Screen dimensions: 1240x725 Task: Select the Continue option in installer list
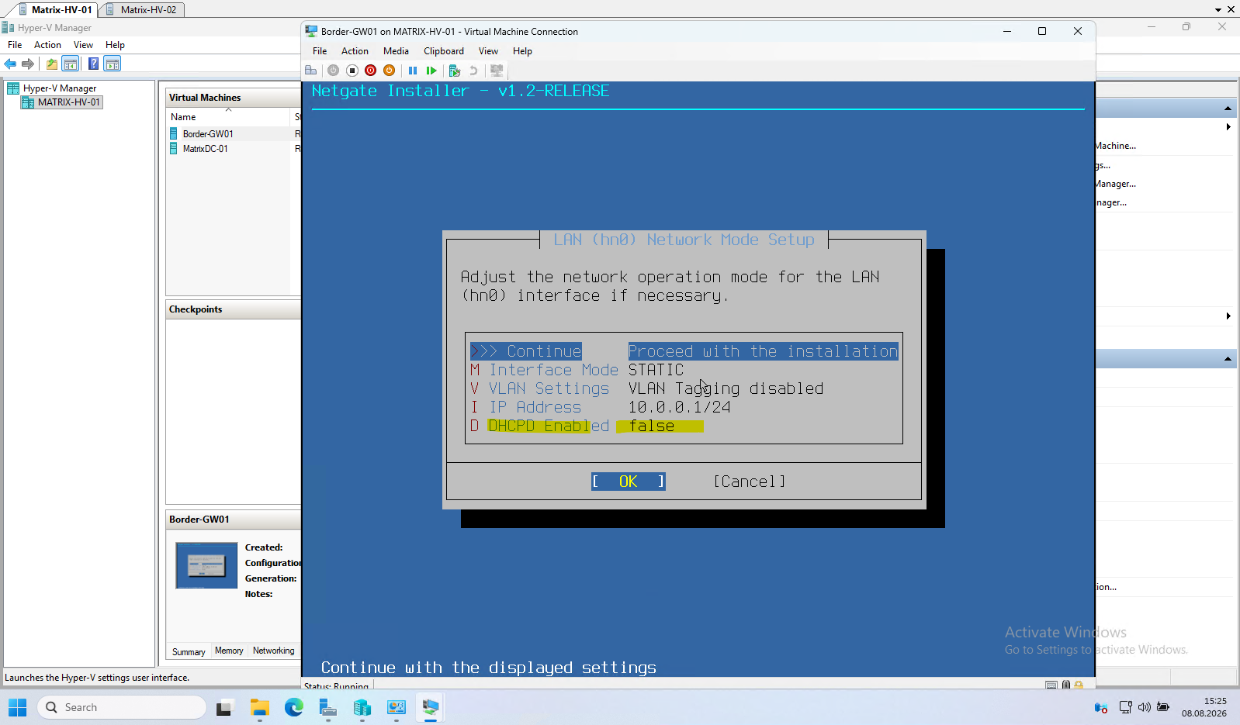684,351
